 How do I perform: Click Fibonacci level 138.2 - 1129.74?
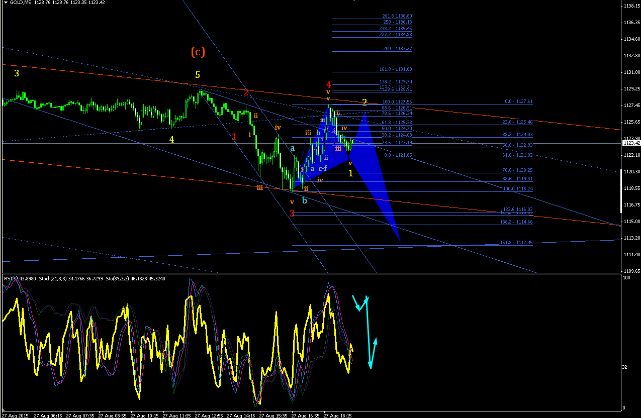click(x=396, y=81)
